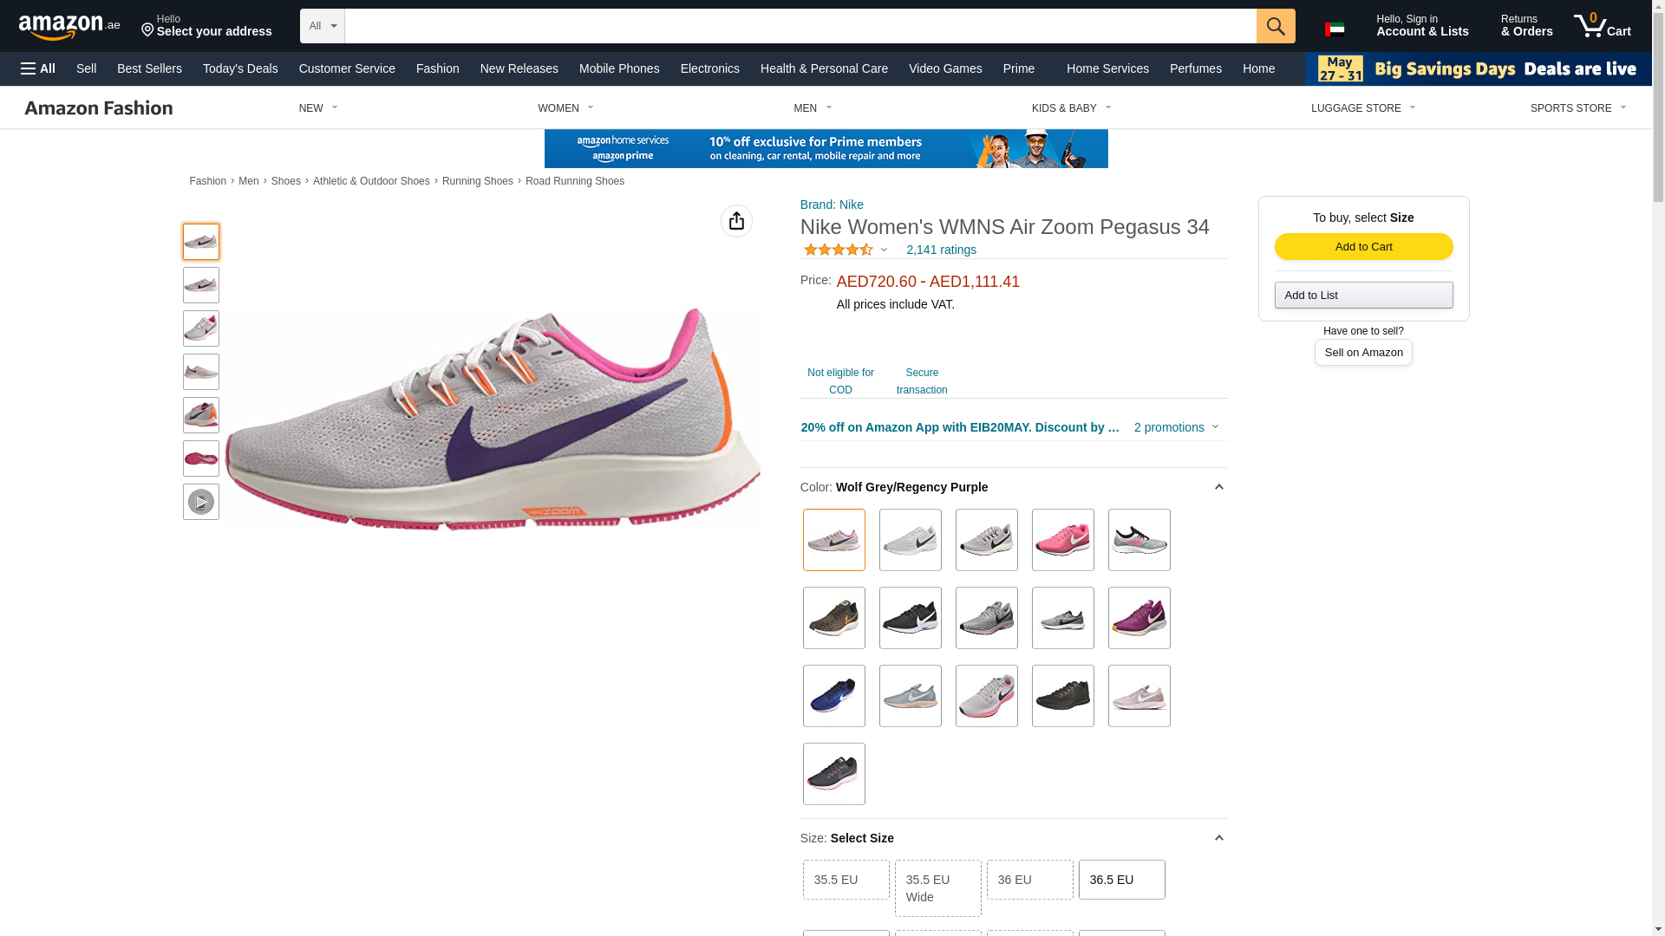
Task: Choose size 36 EU option
Action: click(x=1029, y=880)
